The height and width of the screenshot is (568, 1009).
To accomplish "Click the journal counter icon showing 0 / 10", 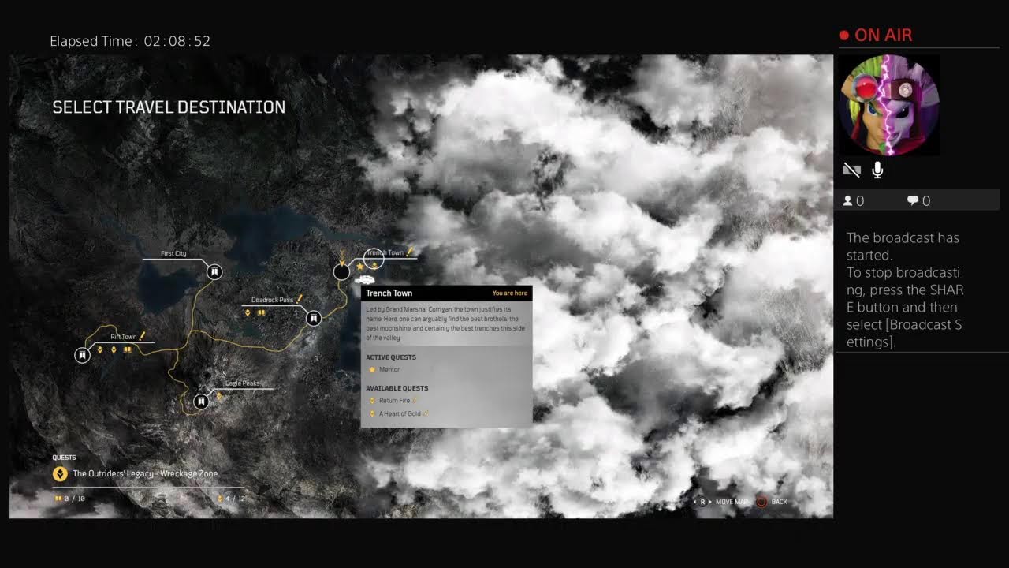I will click(x=58, y=499).
